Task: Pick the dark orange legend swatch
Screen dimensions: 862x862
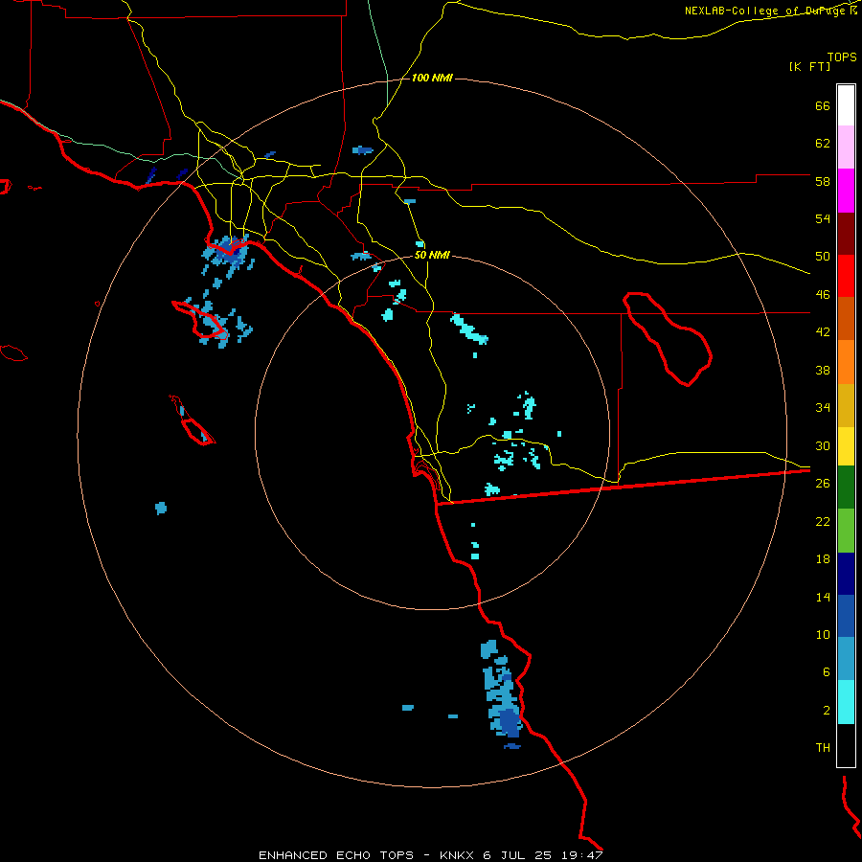Action: point(846,319)
